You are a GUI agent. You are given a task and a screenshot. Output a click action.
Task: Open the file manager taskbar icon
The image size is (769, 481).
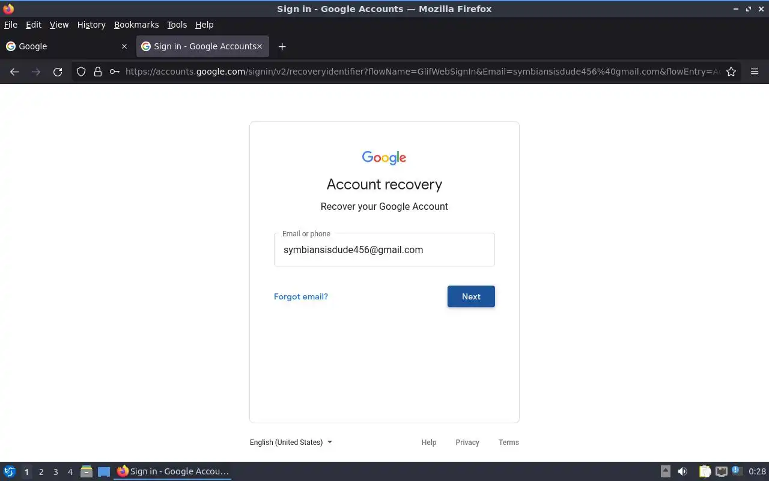click(x=87, y=471)
